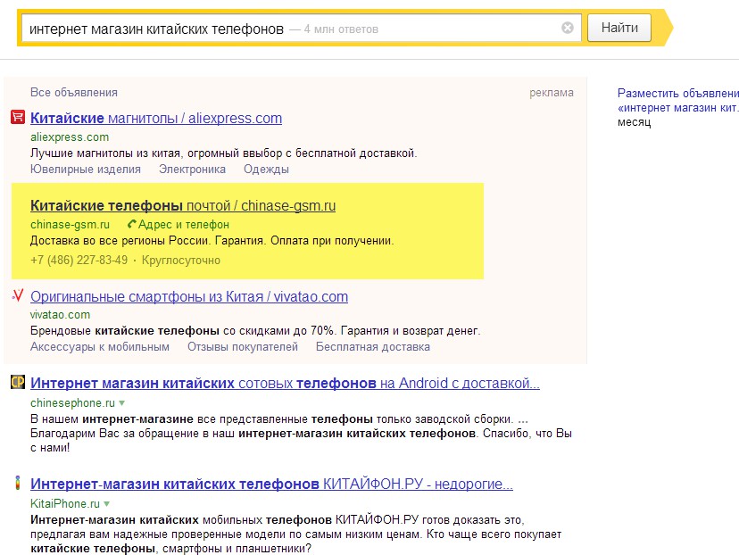Click Брендовые китайские телефоны description text

click(x=255, y=331)
